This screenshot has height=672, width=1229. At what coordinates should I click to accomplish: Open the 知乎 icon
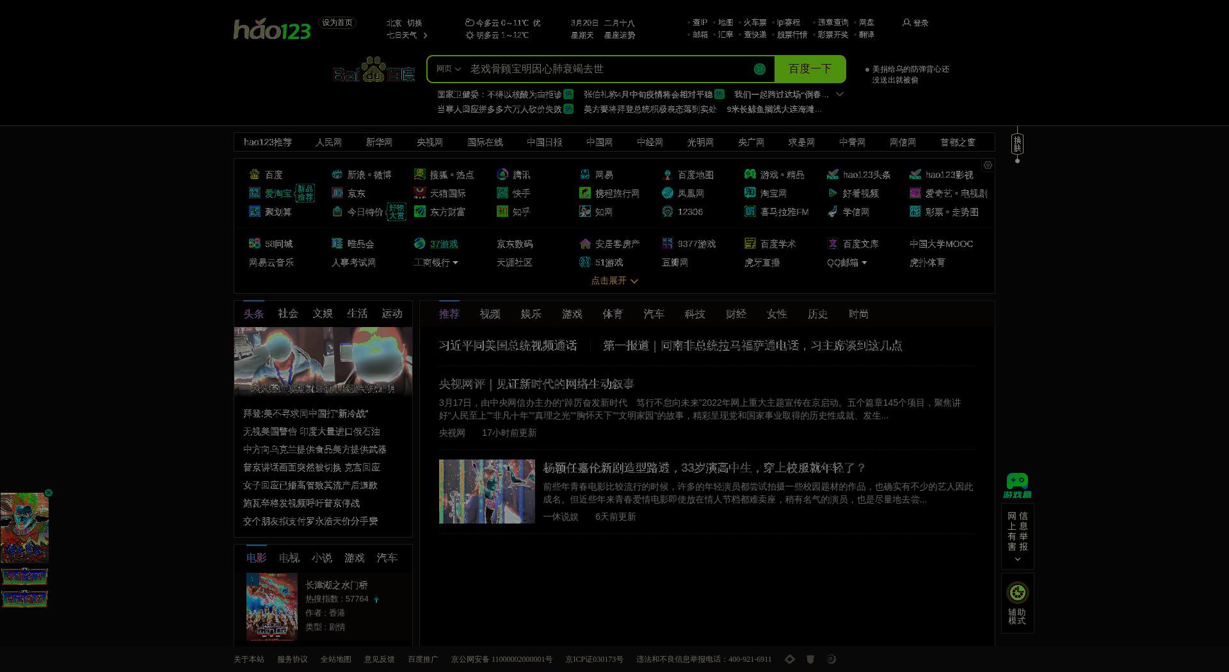pyautogui.click(x=502, y=211)
